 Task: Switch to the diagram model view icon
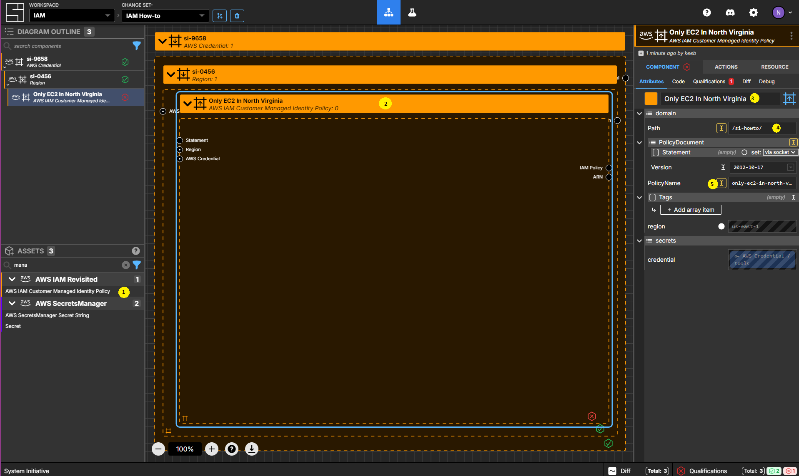388,12
